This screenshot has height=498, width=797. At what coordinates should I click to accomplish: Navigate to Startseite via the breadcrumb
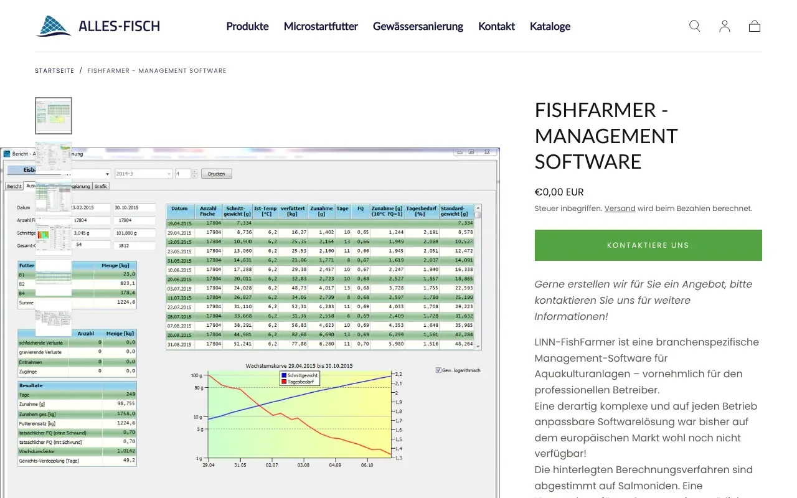point(54,70)
